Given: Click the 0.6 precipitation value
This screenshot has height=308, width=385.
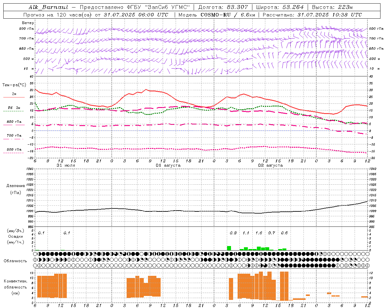Looking at the screenshot, I should (x=284, y=233).
